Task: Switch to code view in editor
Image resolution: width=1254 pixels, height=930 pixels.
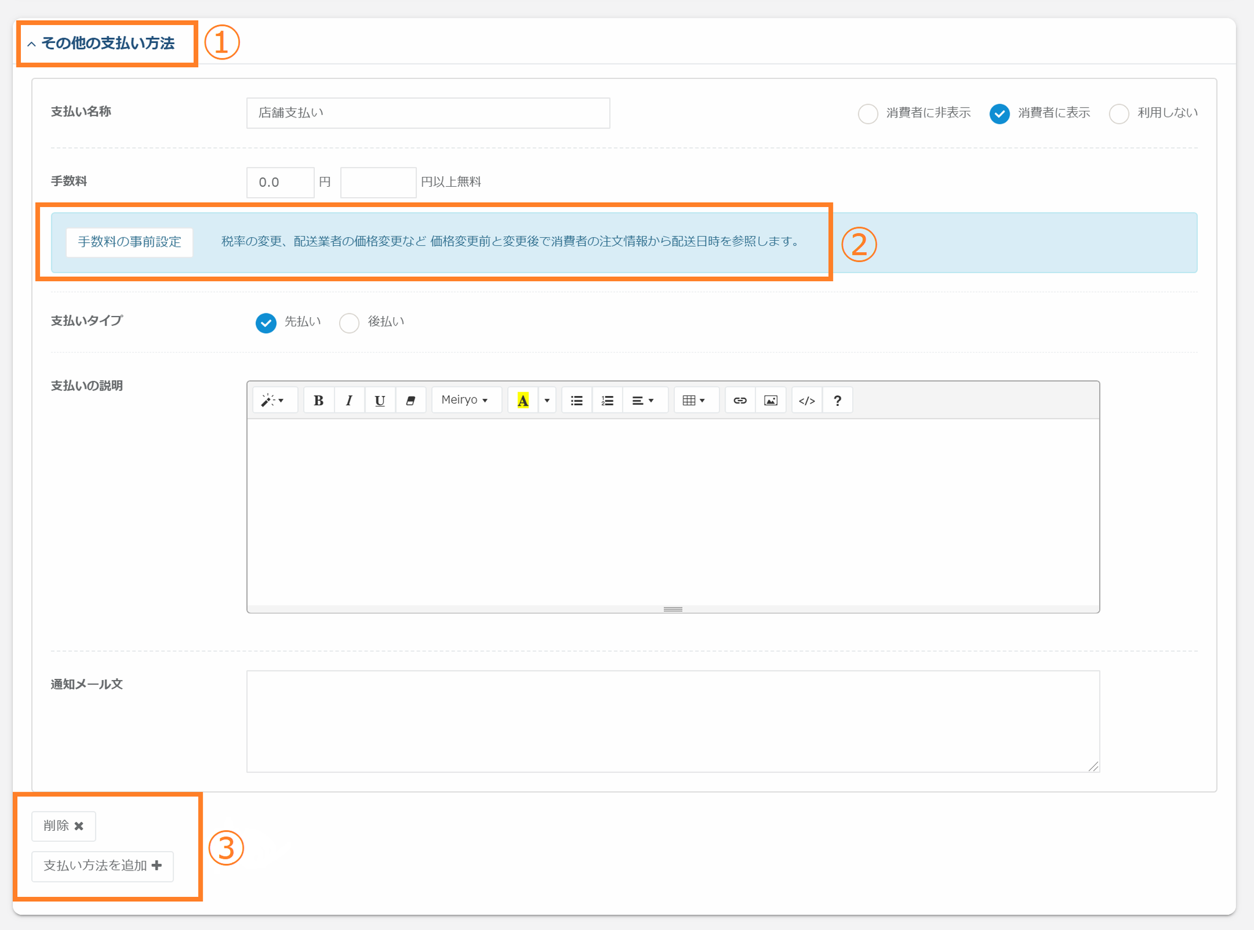Action: click(806, 400)
